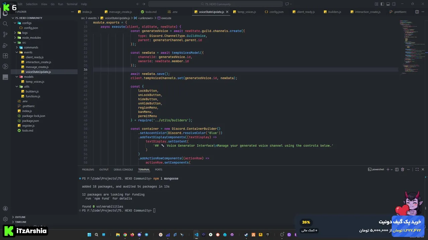Open File Explorer from taskbar

tap(118, 235)
